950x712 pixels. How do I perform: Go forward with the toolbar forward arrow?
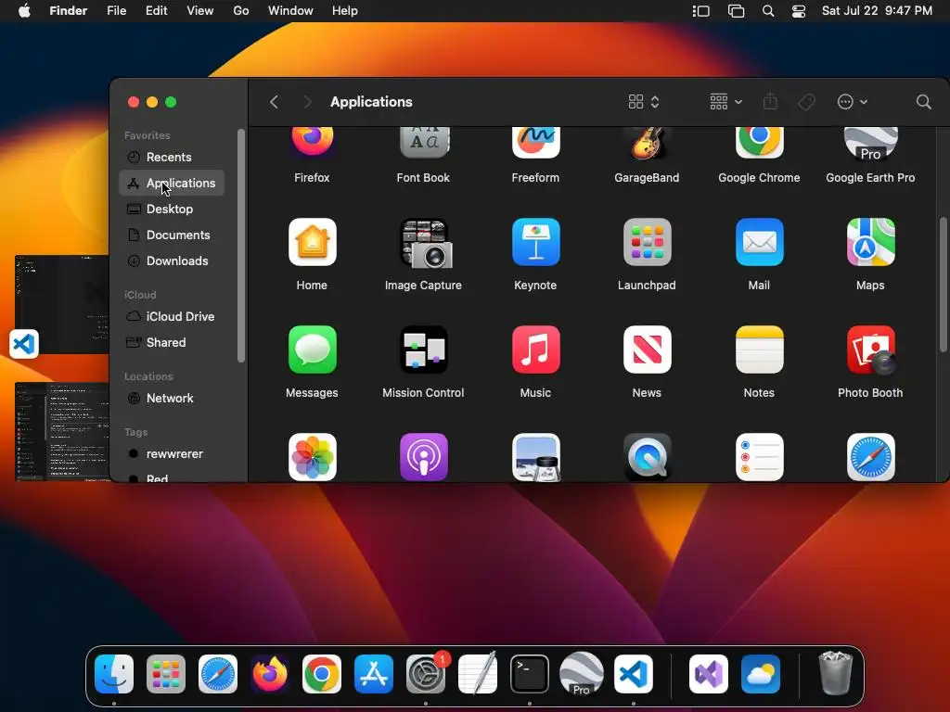pyautogui.click(x=307, y=102)
